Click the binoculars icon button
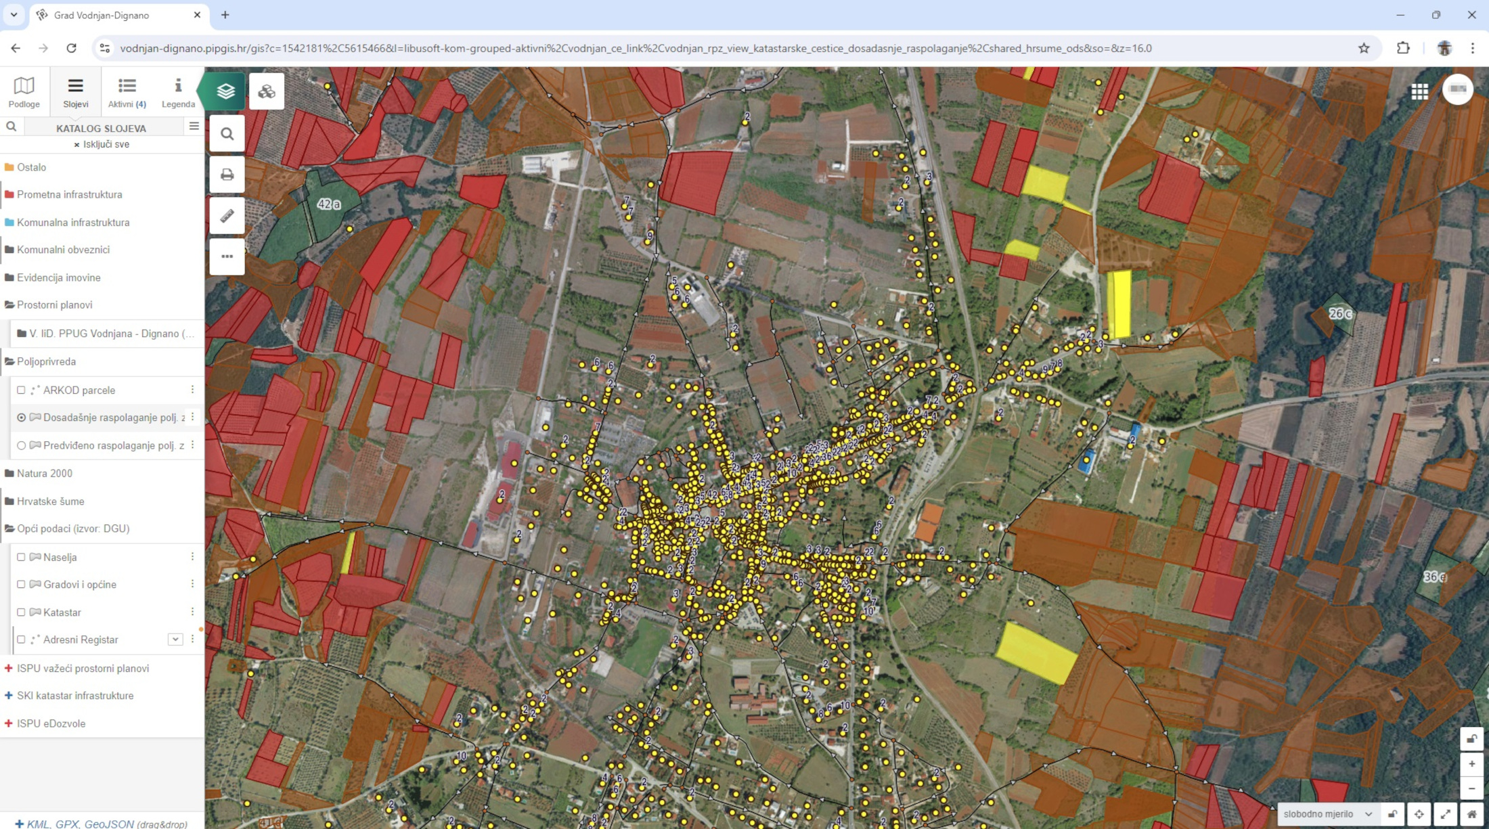 point(266,91)
